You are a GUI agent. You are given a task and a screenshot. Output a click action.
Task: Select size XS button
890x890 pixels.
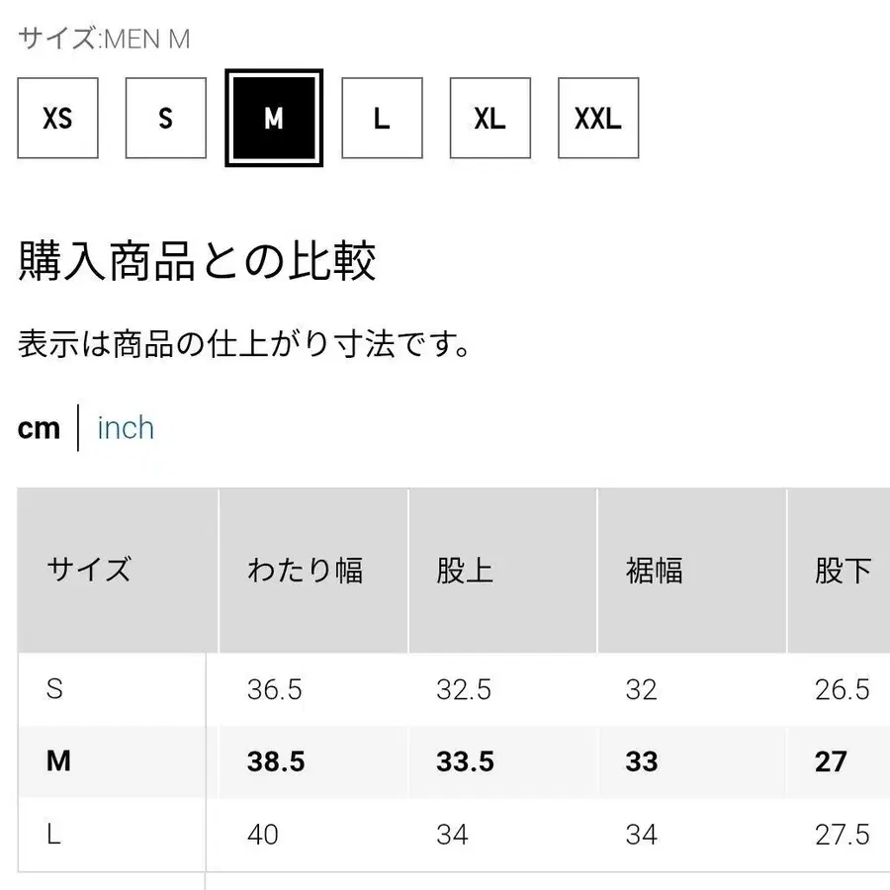coord(57,119)
